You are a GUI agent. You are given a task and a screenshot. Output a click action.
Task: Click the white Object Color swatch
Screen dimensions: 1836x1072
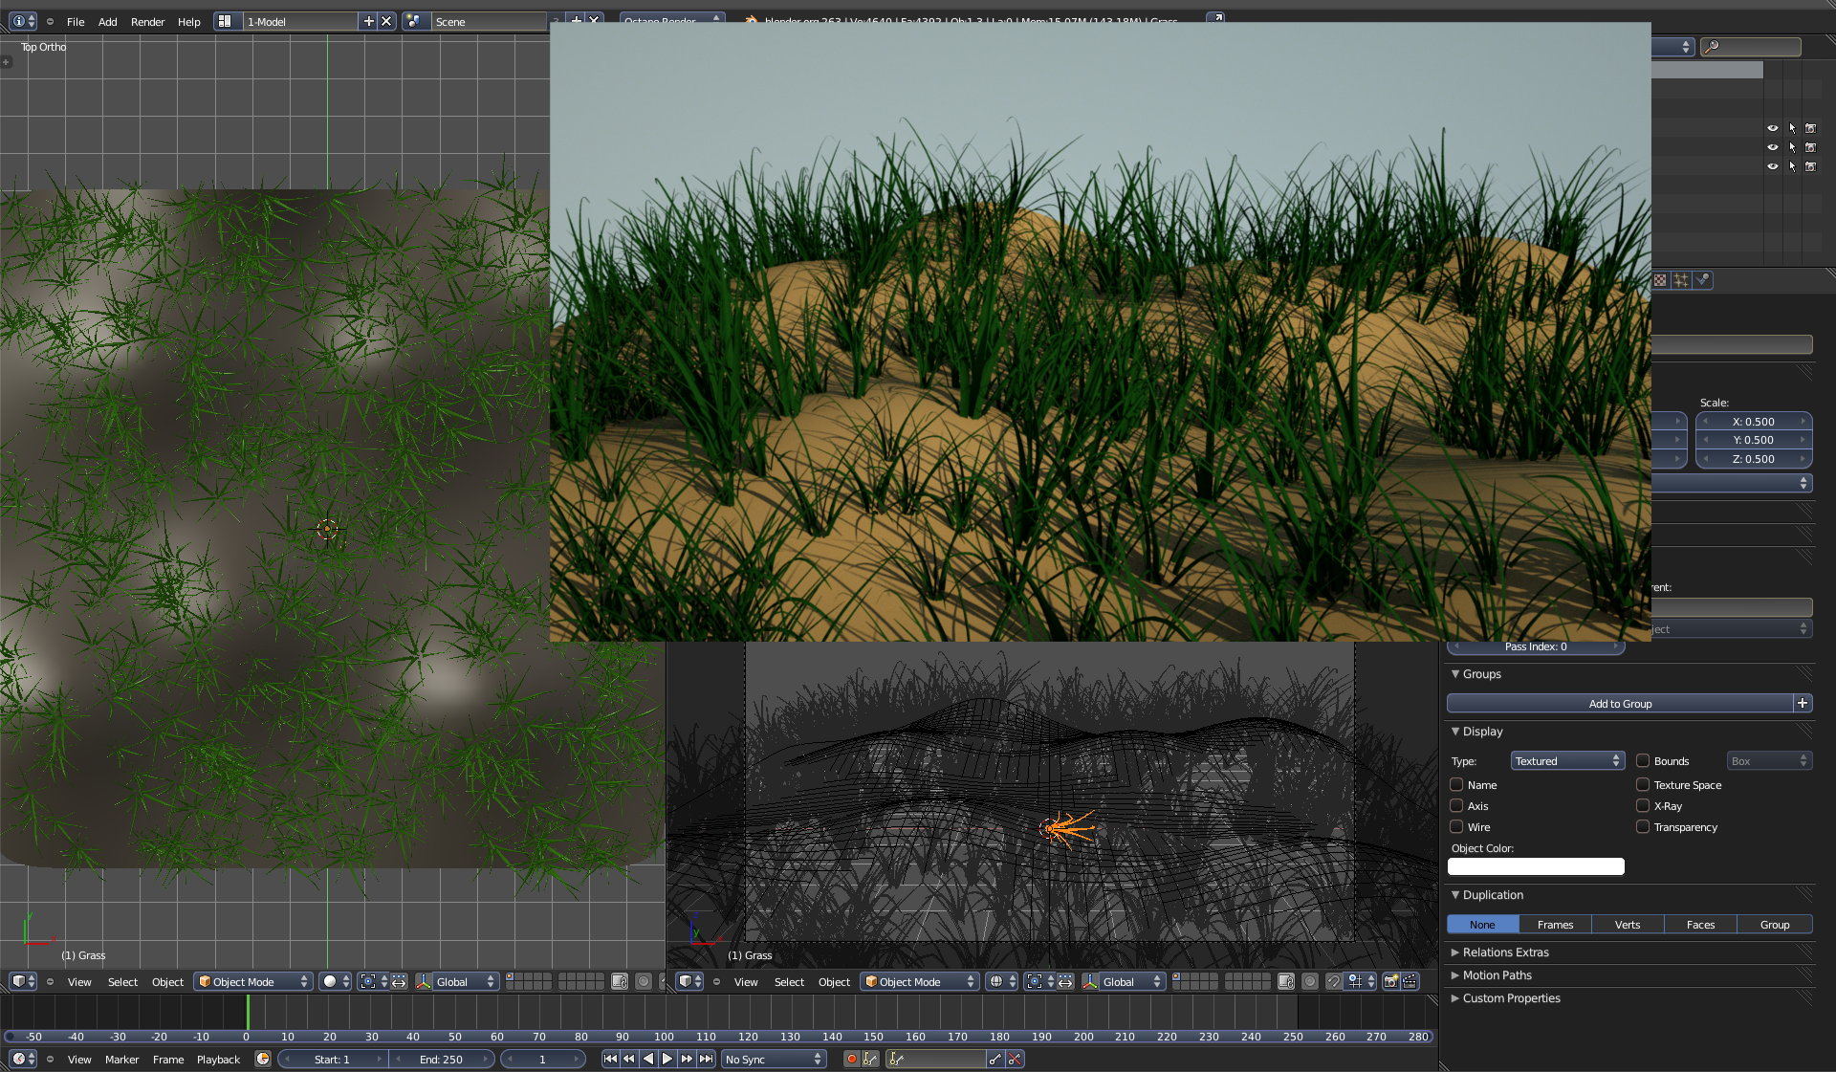pos(1535,866)
